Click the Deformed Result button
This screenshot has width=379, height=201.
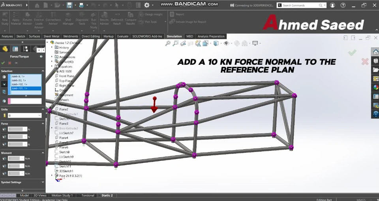[117, 19]
